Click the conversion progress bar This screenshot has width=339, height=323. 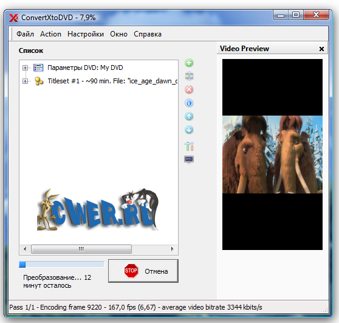click(x=61, y=265)
